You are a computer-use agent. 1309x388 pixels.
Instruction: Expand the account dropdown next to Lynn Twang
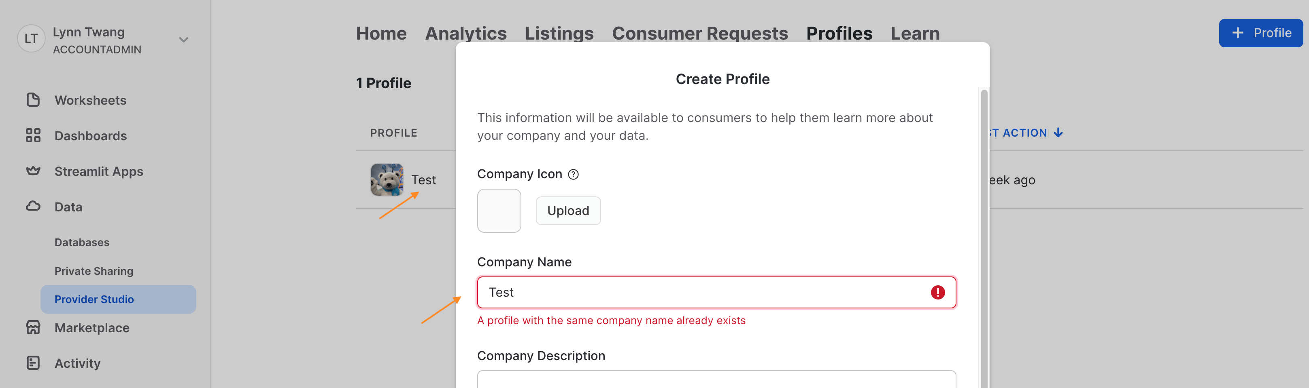[183, 39]
